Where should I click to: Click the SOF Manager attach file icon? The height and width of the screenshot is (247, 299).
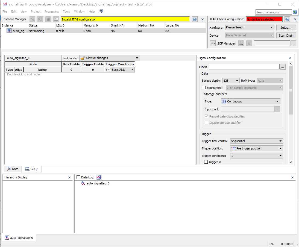coord(249,43)
